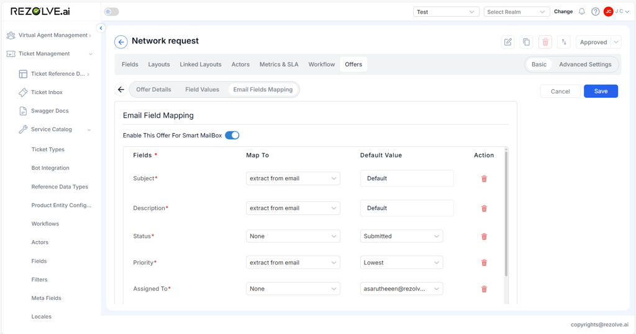The image size is (636, 334).
Task: Open Assigned To default email dropdown
Action: point(402,289)
